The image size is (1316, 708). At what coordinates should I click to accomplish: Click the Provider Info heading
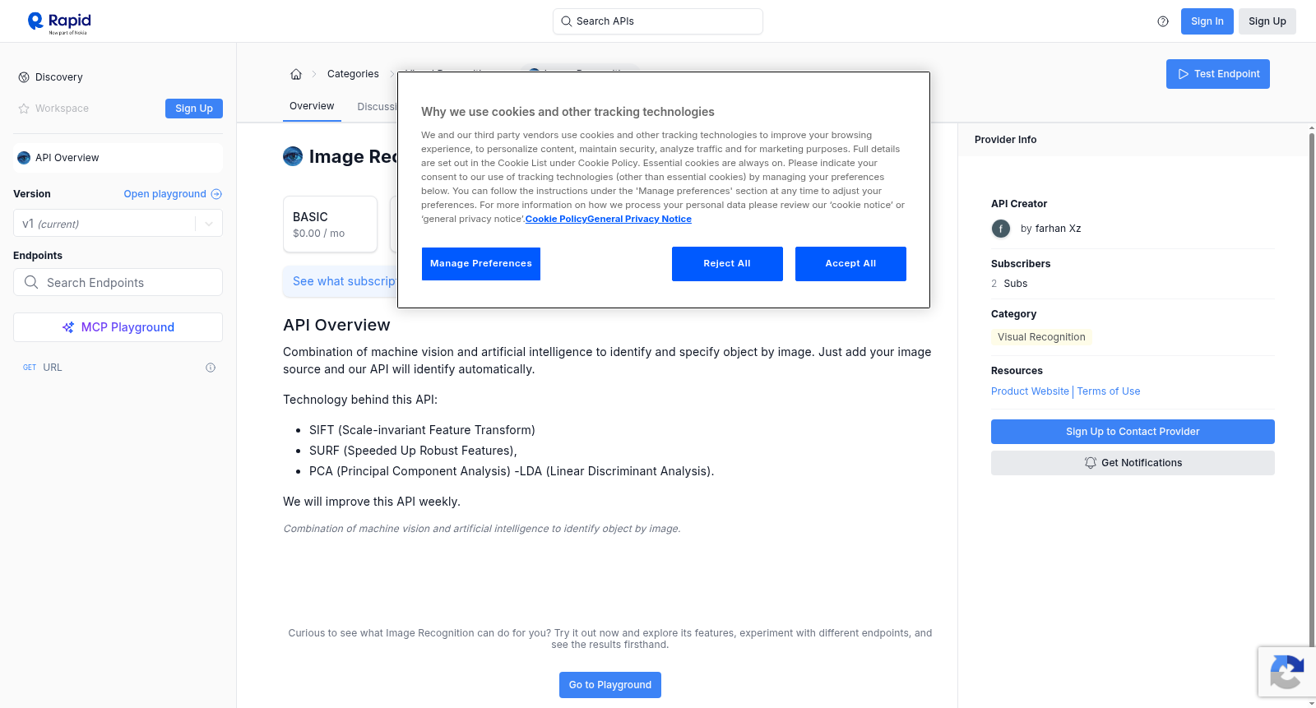tap(1005, 140)
